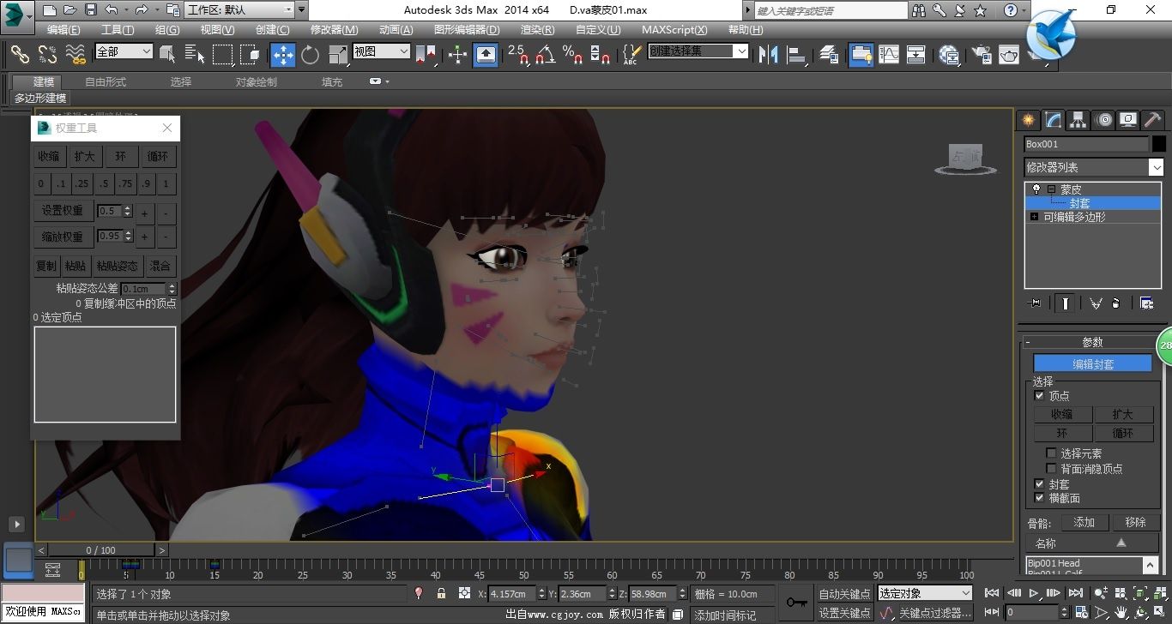Collapse the 蒙皮 modifier tree
Viewport: 1172px width, 624px height.
[x=1051, y=189]
